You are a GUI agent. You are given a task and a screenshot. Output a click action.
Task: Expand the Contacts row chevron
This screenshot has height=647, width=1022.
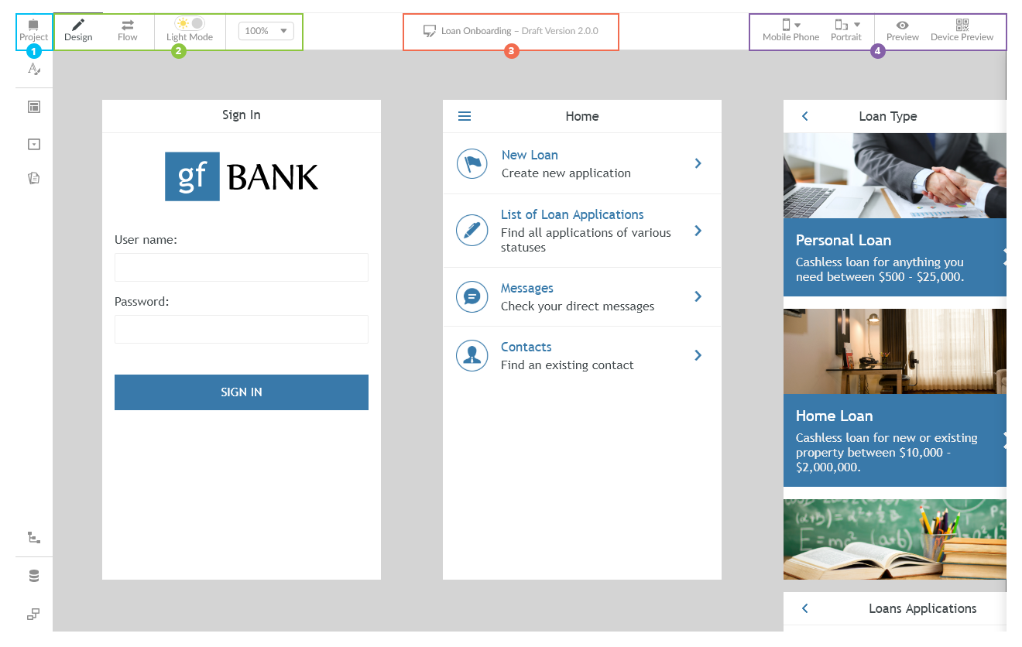point(698,355)
